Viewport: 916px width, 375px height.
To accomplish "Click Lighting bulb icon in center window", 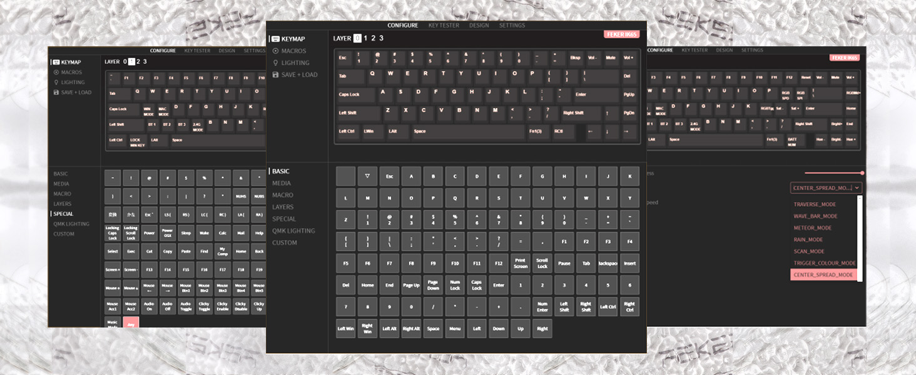I will click(276, 62).
